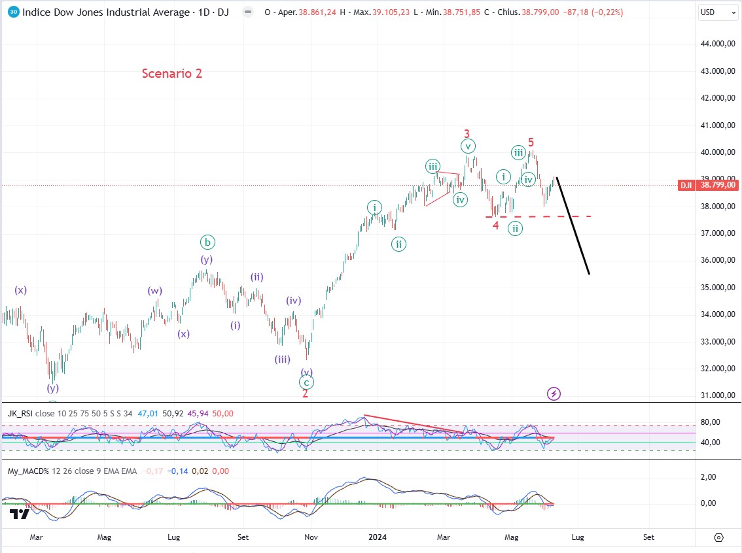Click the 40.000,00 price axis label

pos(718,152)
